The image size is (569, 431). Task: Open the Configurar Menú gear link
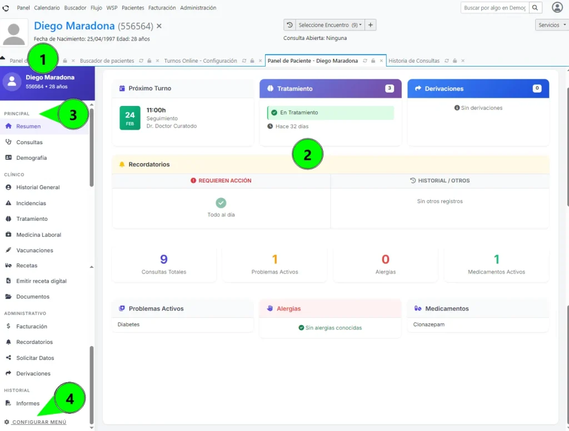35,422
